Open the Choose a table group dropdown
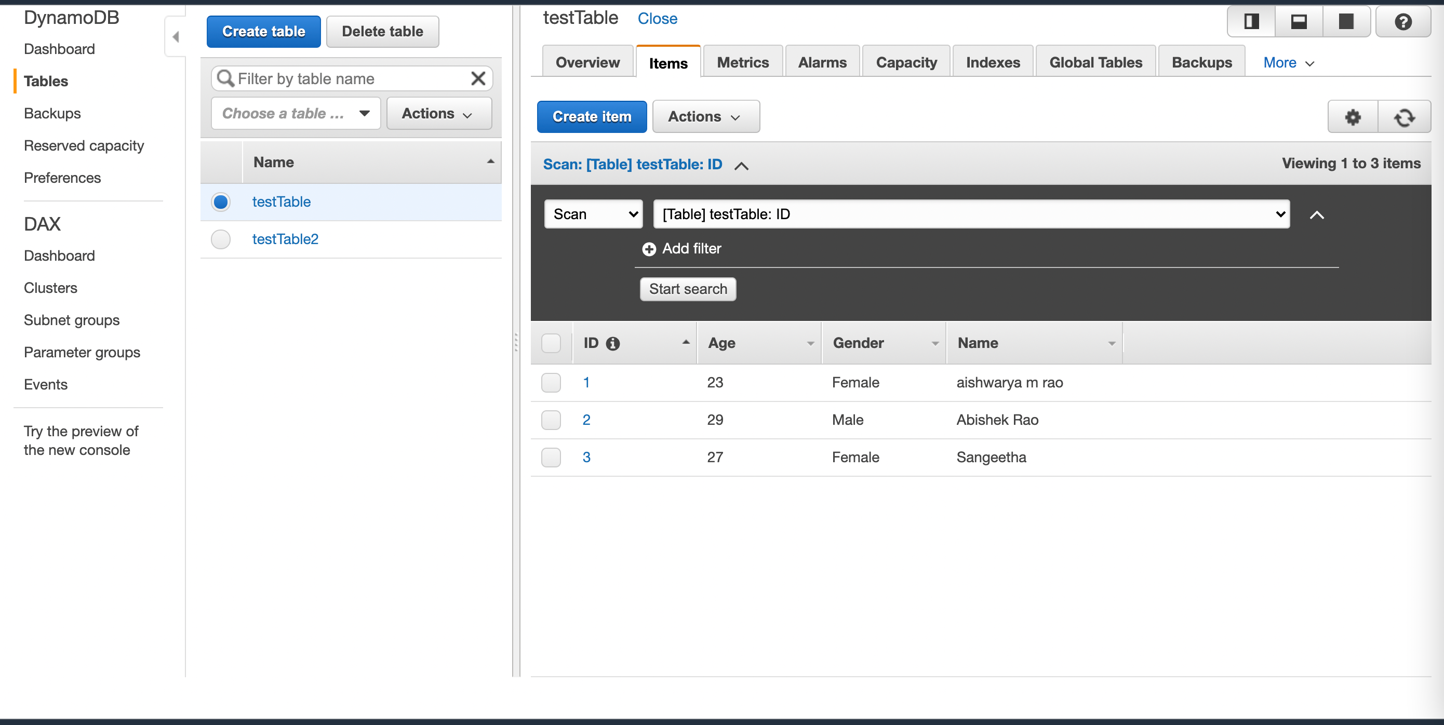Image resolution: width=1444 pixels, height=725 pixels. click(x=296, y=114)
